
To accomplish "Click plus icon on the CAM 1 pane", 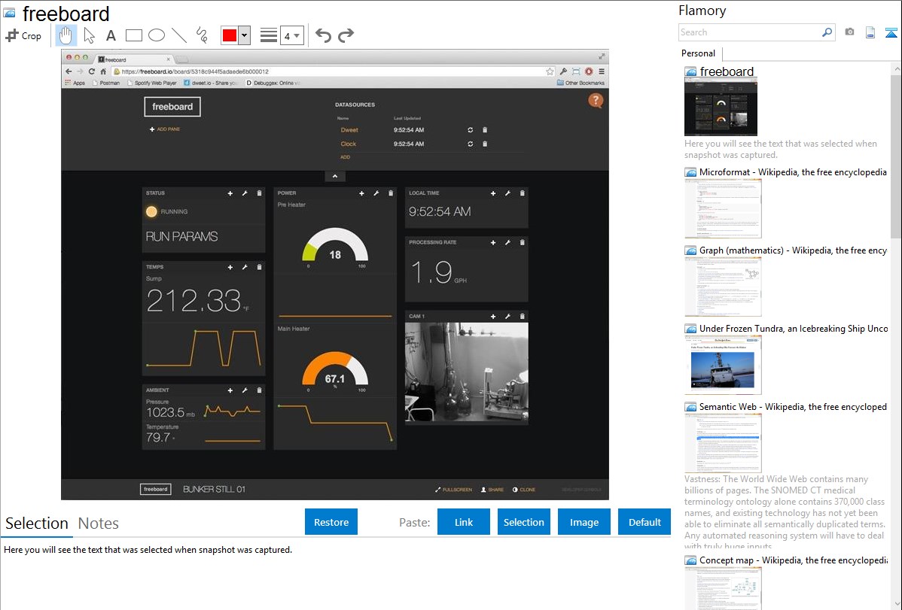I will (x=493, y=316).
